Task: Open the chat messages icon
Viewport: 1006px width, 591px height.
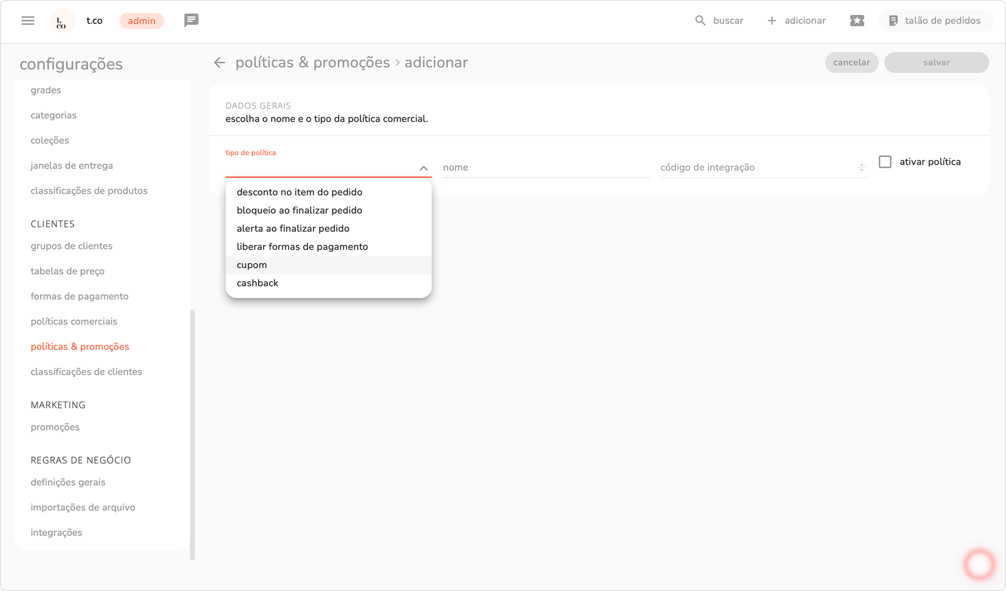Action: [x=191, y=20]
